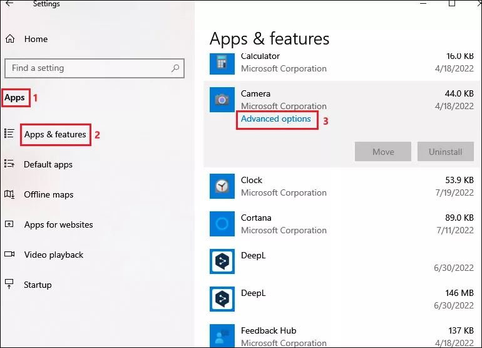Click the Calculator app icon
This screenshot has height=348, width=482.
[222, 63]
